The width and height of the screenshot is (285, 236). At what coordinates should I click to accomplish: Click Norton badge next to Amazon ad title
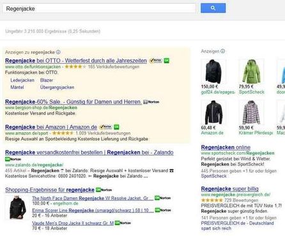coord(105,127)
